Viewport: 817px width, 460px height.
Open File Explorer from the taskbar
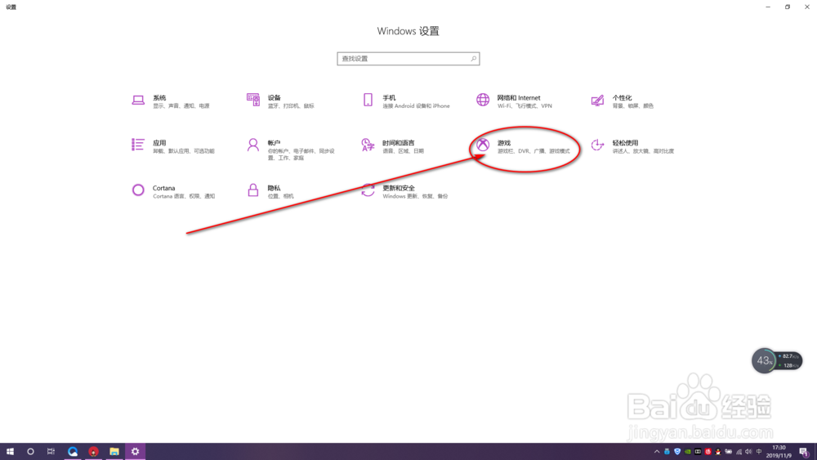[x=114, y=452]
